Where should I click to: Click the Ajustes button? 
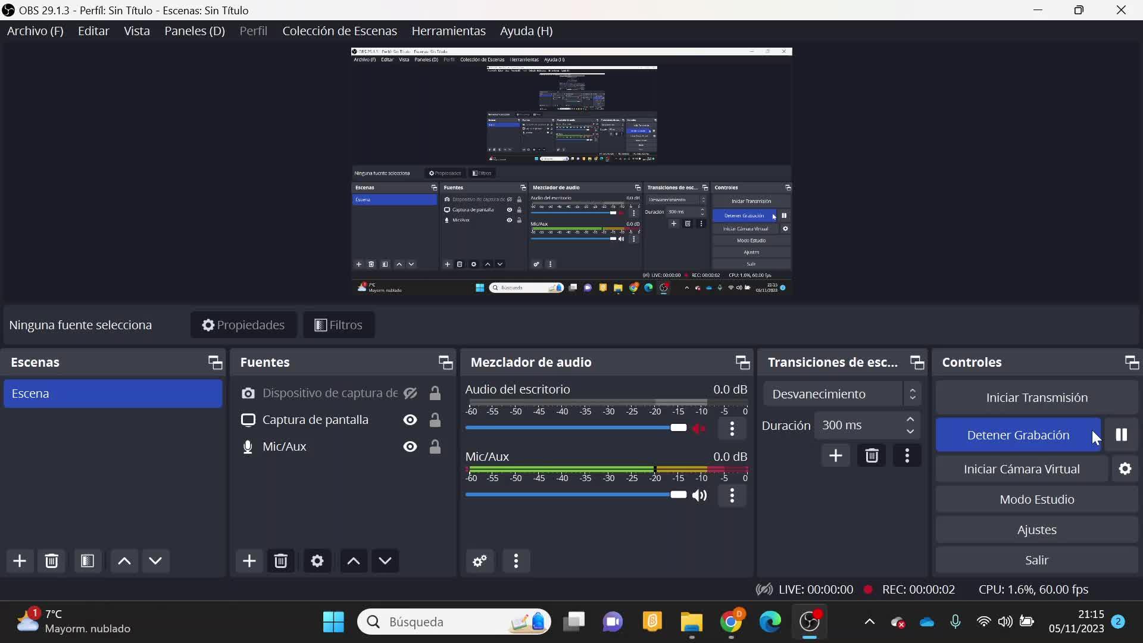pyautogui.click(x=1036, y=529)
